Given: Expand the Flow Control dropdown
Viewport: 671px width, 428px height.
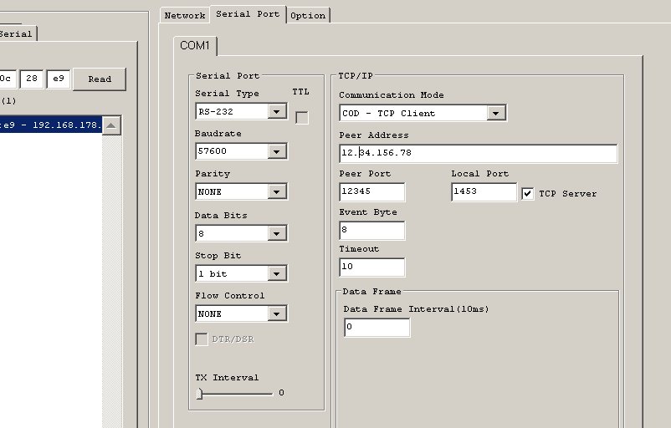Looking at the screenshot, I should tap(278, 313).
